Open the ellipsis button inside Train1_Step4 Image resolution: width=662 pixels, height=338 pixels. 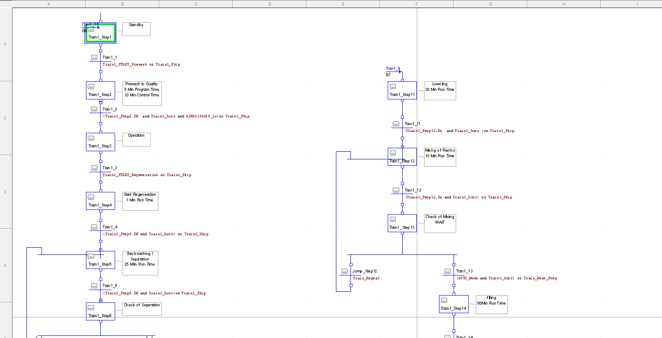click(91, 197)
